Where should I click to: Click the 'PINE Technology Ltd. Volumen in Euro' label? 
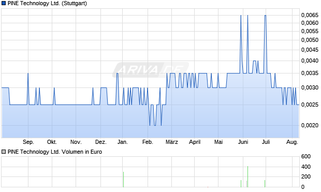(x=55, y=152)
